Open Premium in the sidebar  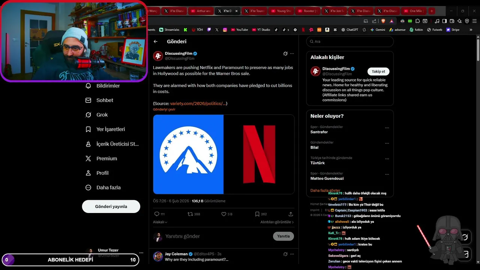(x=101, y=159)
